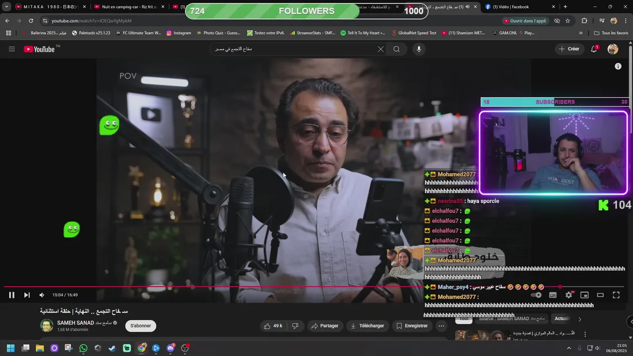
Task: Open first suggested video thumbnail
Action: (483, 335)
